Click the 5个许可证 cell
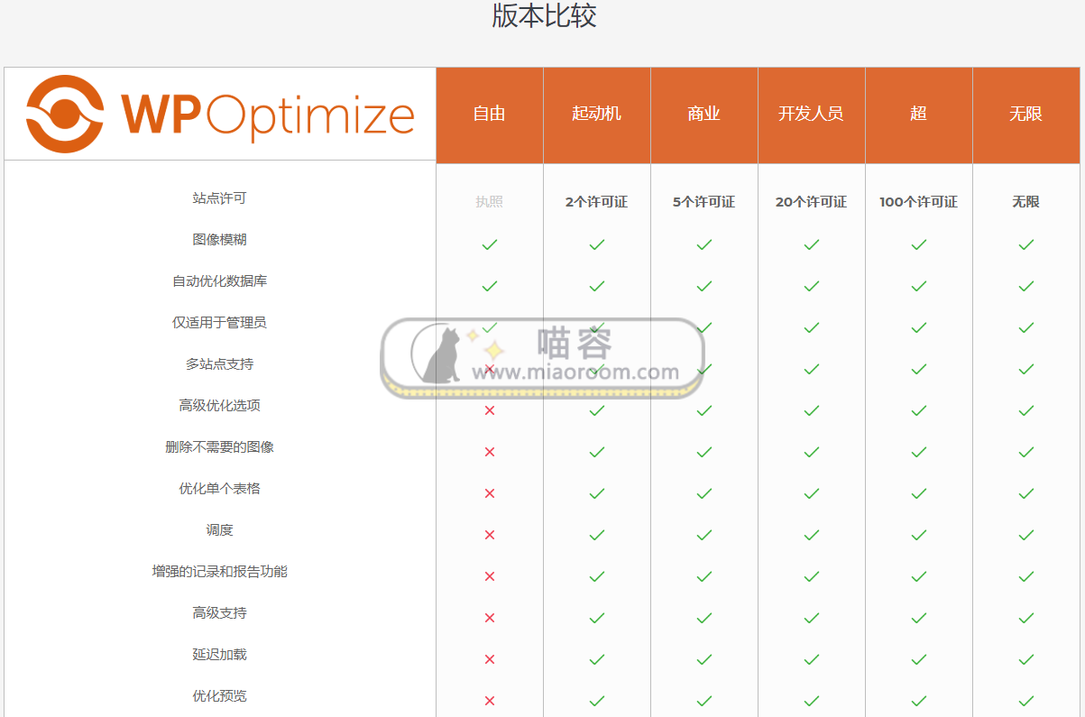Image resolution: width=1085 pixels, height=717 pixels. pyautogui.click(x=704, y=202)
